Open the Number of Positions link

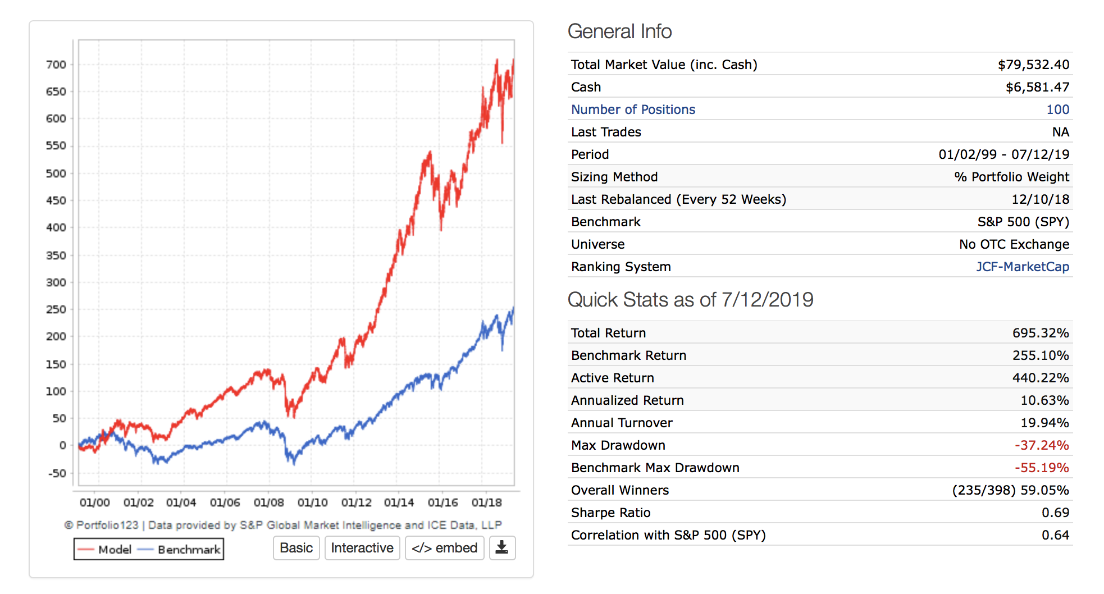pos(633,109)
